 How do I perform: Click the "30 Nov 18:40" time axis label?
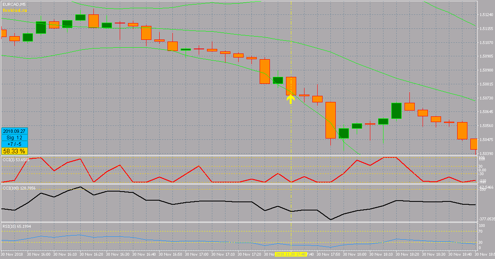(460, 255)
